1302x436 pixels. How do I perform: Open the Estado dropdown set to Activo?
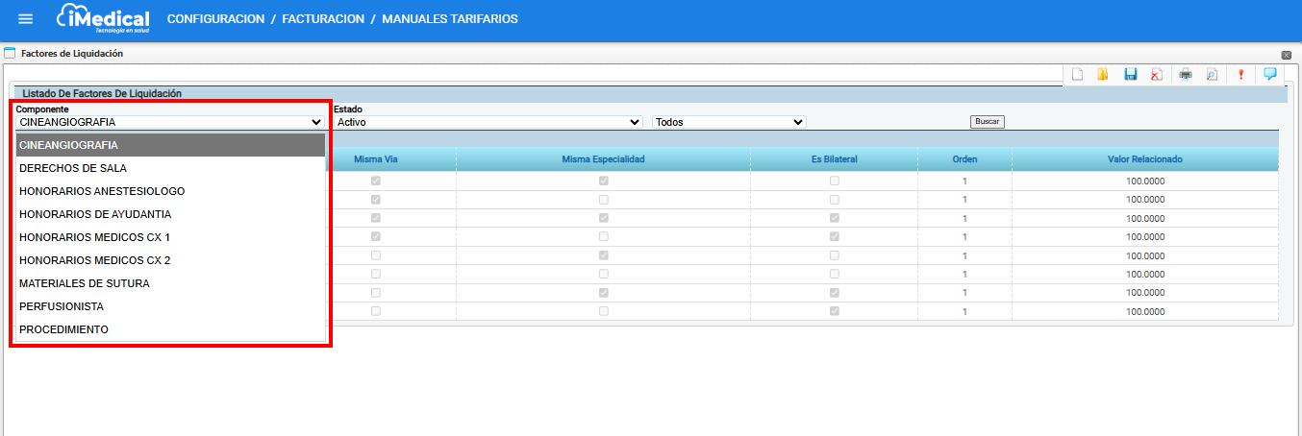click(488, 123)
